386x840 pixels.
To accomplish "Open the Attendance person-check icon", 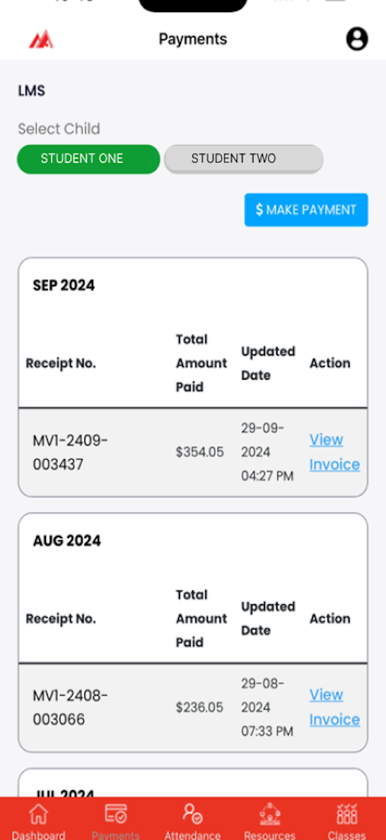I will point(193,814).
